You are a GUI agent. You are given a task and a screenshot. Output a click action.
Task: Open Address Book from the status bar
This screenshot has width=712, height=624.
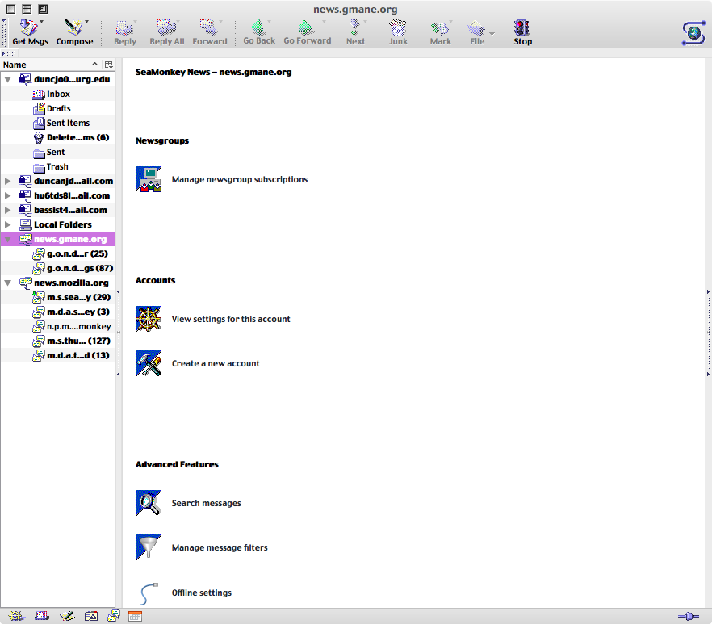tap(91, 616)
